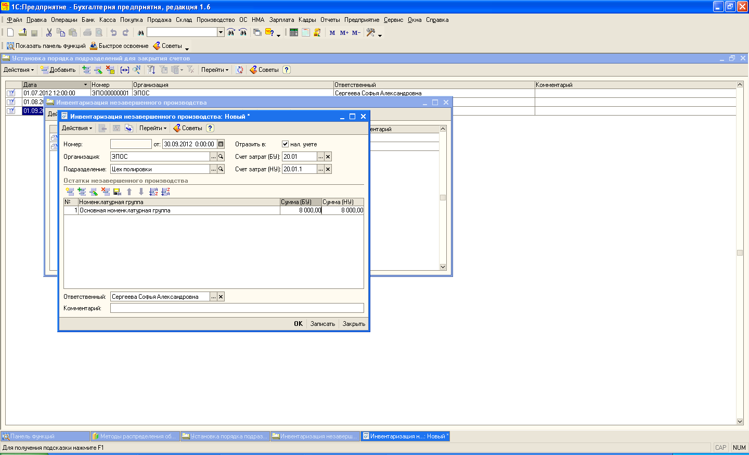Screen dimensions: 749x455
Task: Open the Производство menu
Action: tap(215, 20)
